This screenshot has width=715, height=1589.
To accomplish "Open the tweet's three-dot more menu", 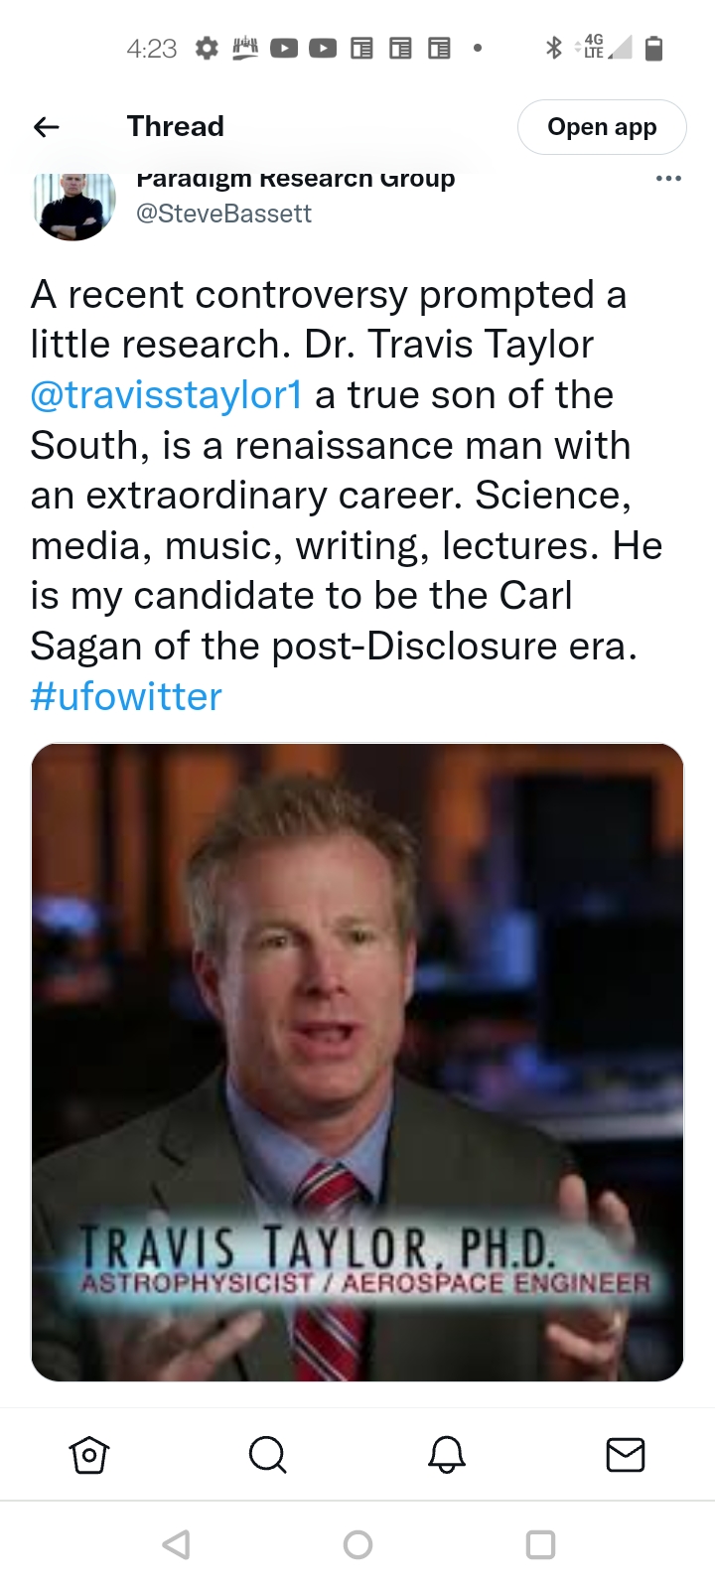I will [x=668, y=179].
